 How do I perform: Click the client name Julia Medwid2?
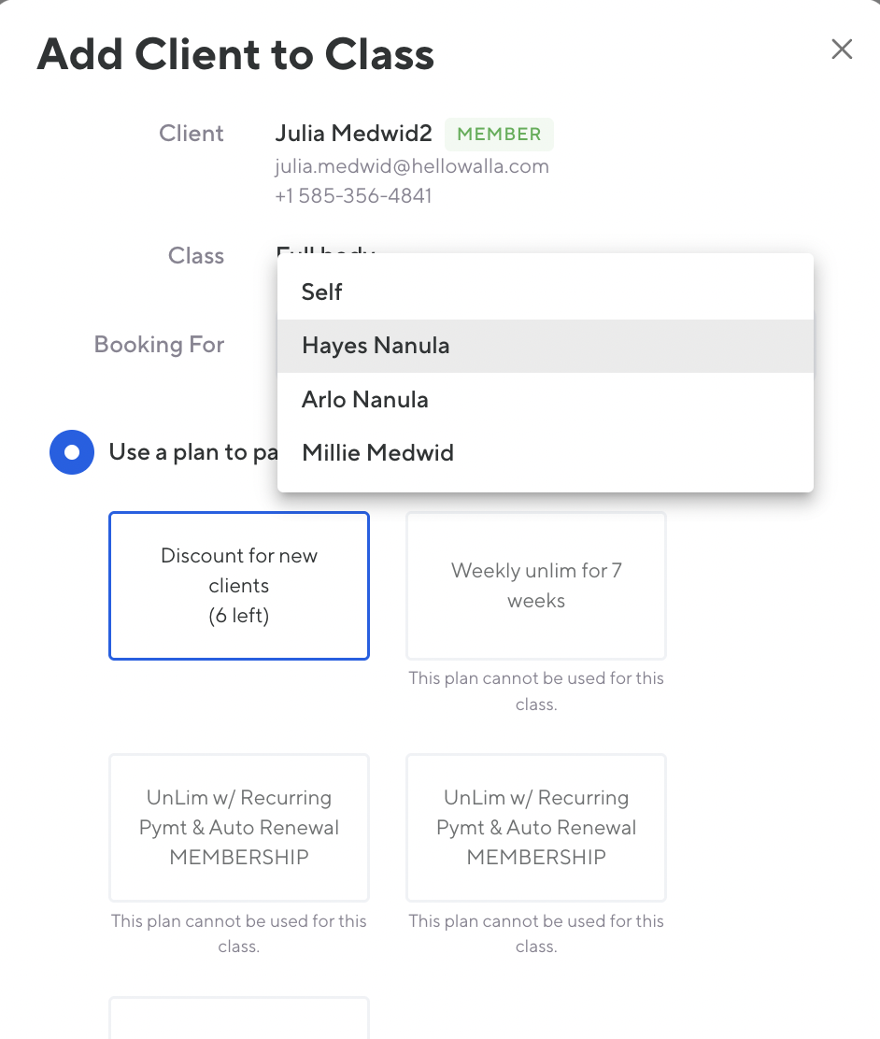(x=353, y=134)
